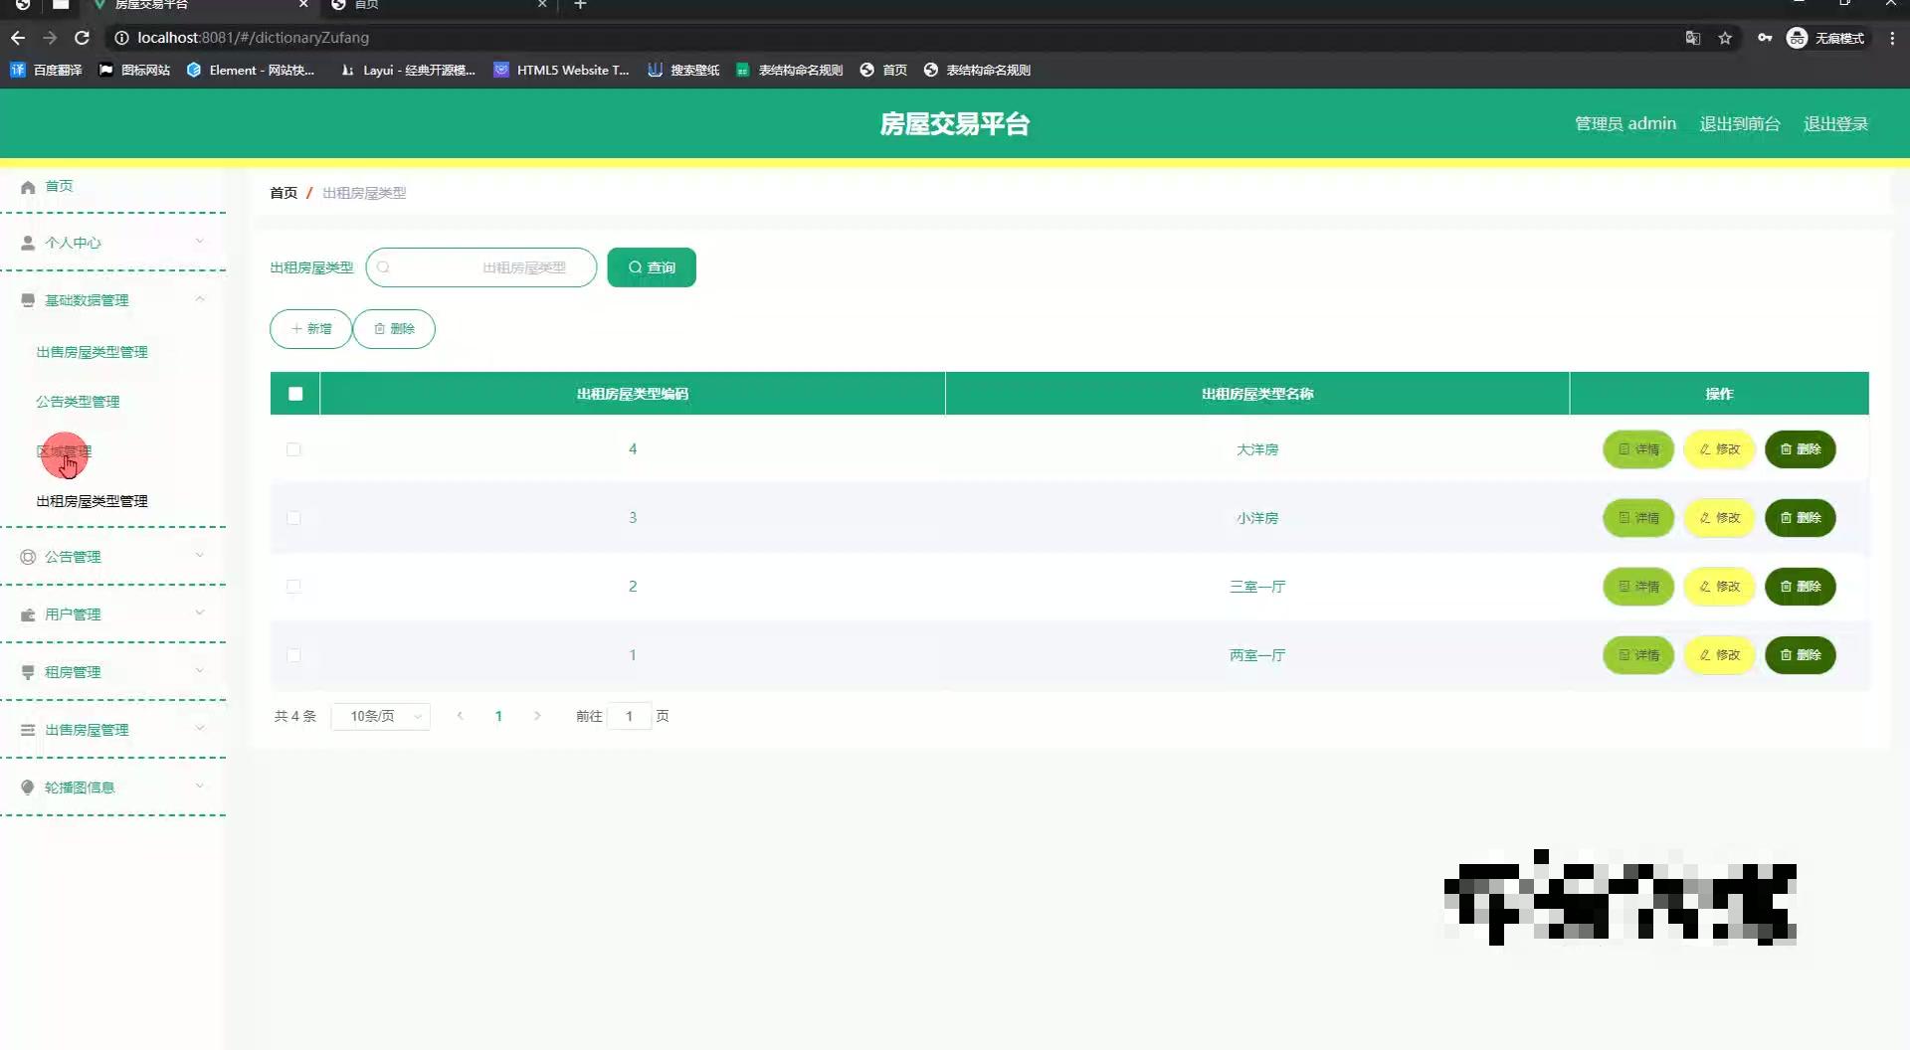Click the 轮播图信息 carousel icon
The height and width of the screenshot is (1050, 1910).
point(27,787)
